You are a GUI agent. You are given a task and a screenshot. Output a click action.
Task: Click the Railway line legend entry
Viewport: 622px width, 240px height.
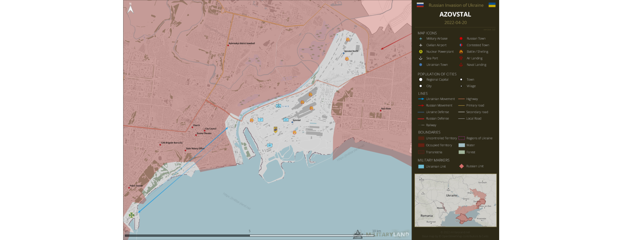(x=427, y=125)
